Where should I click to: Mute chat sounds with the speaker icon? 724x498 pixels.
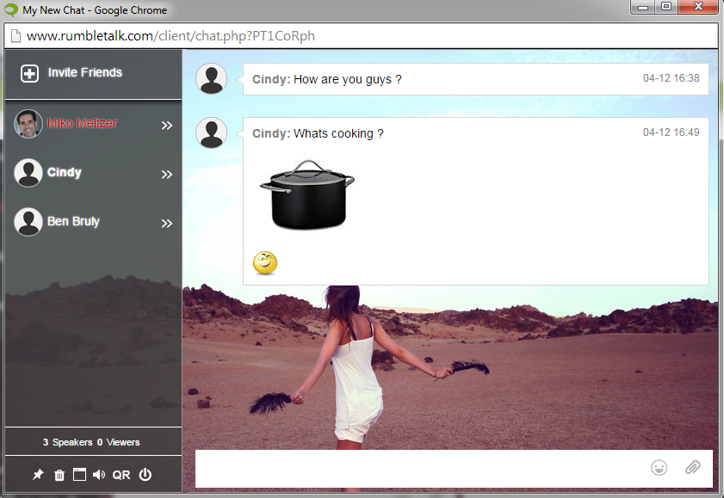coord(99,474)
